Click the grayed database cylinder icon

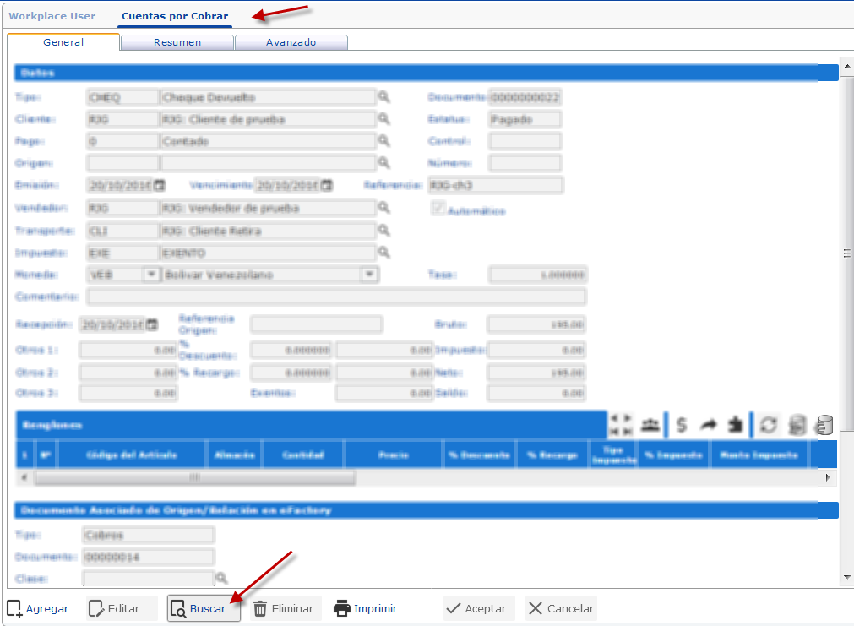(x=797, y=425)
